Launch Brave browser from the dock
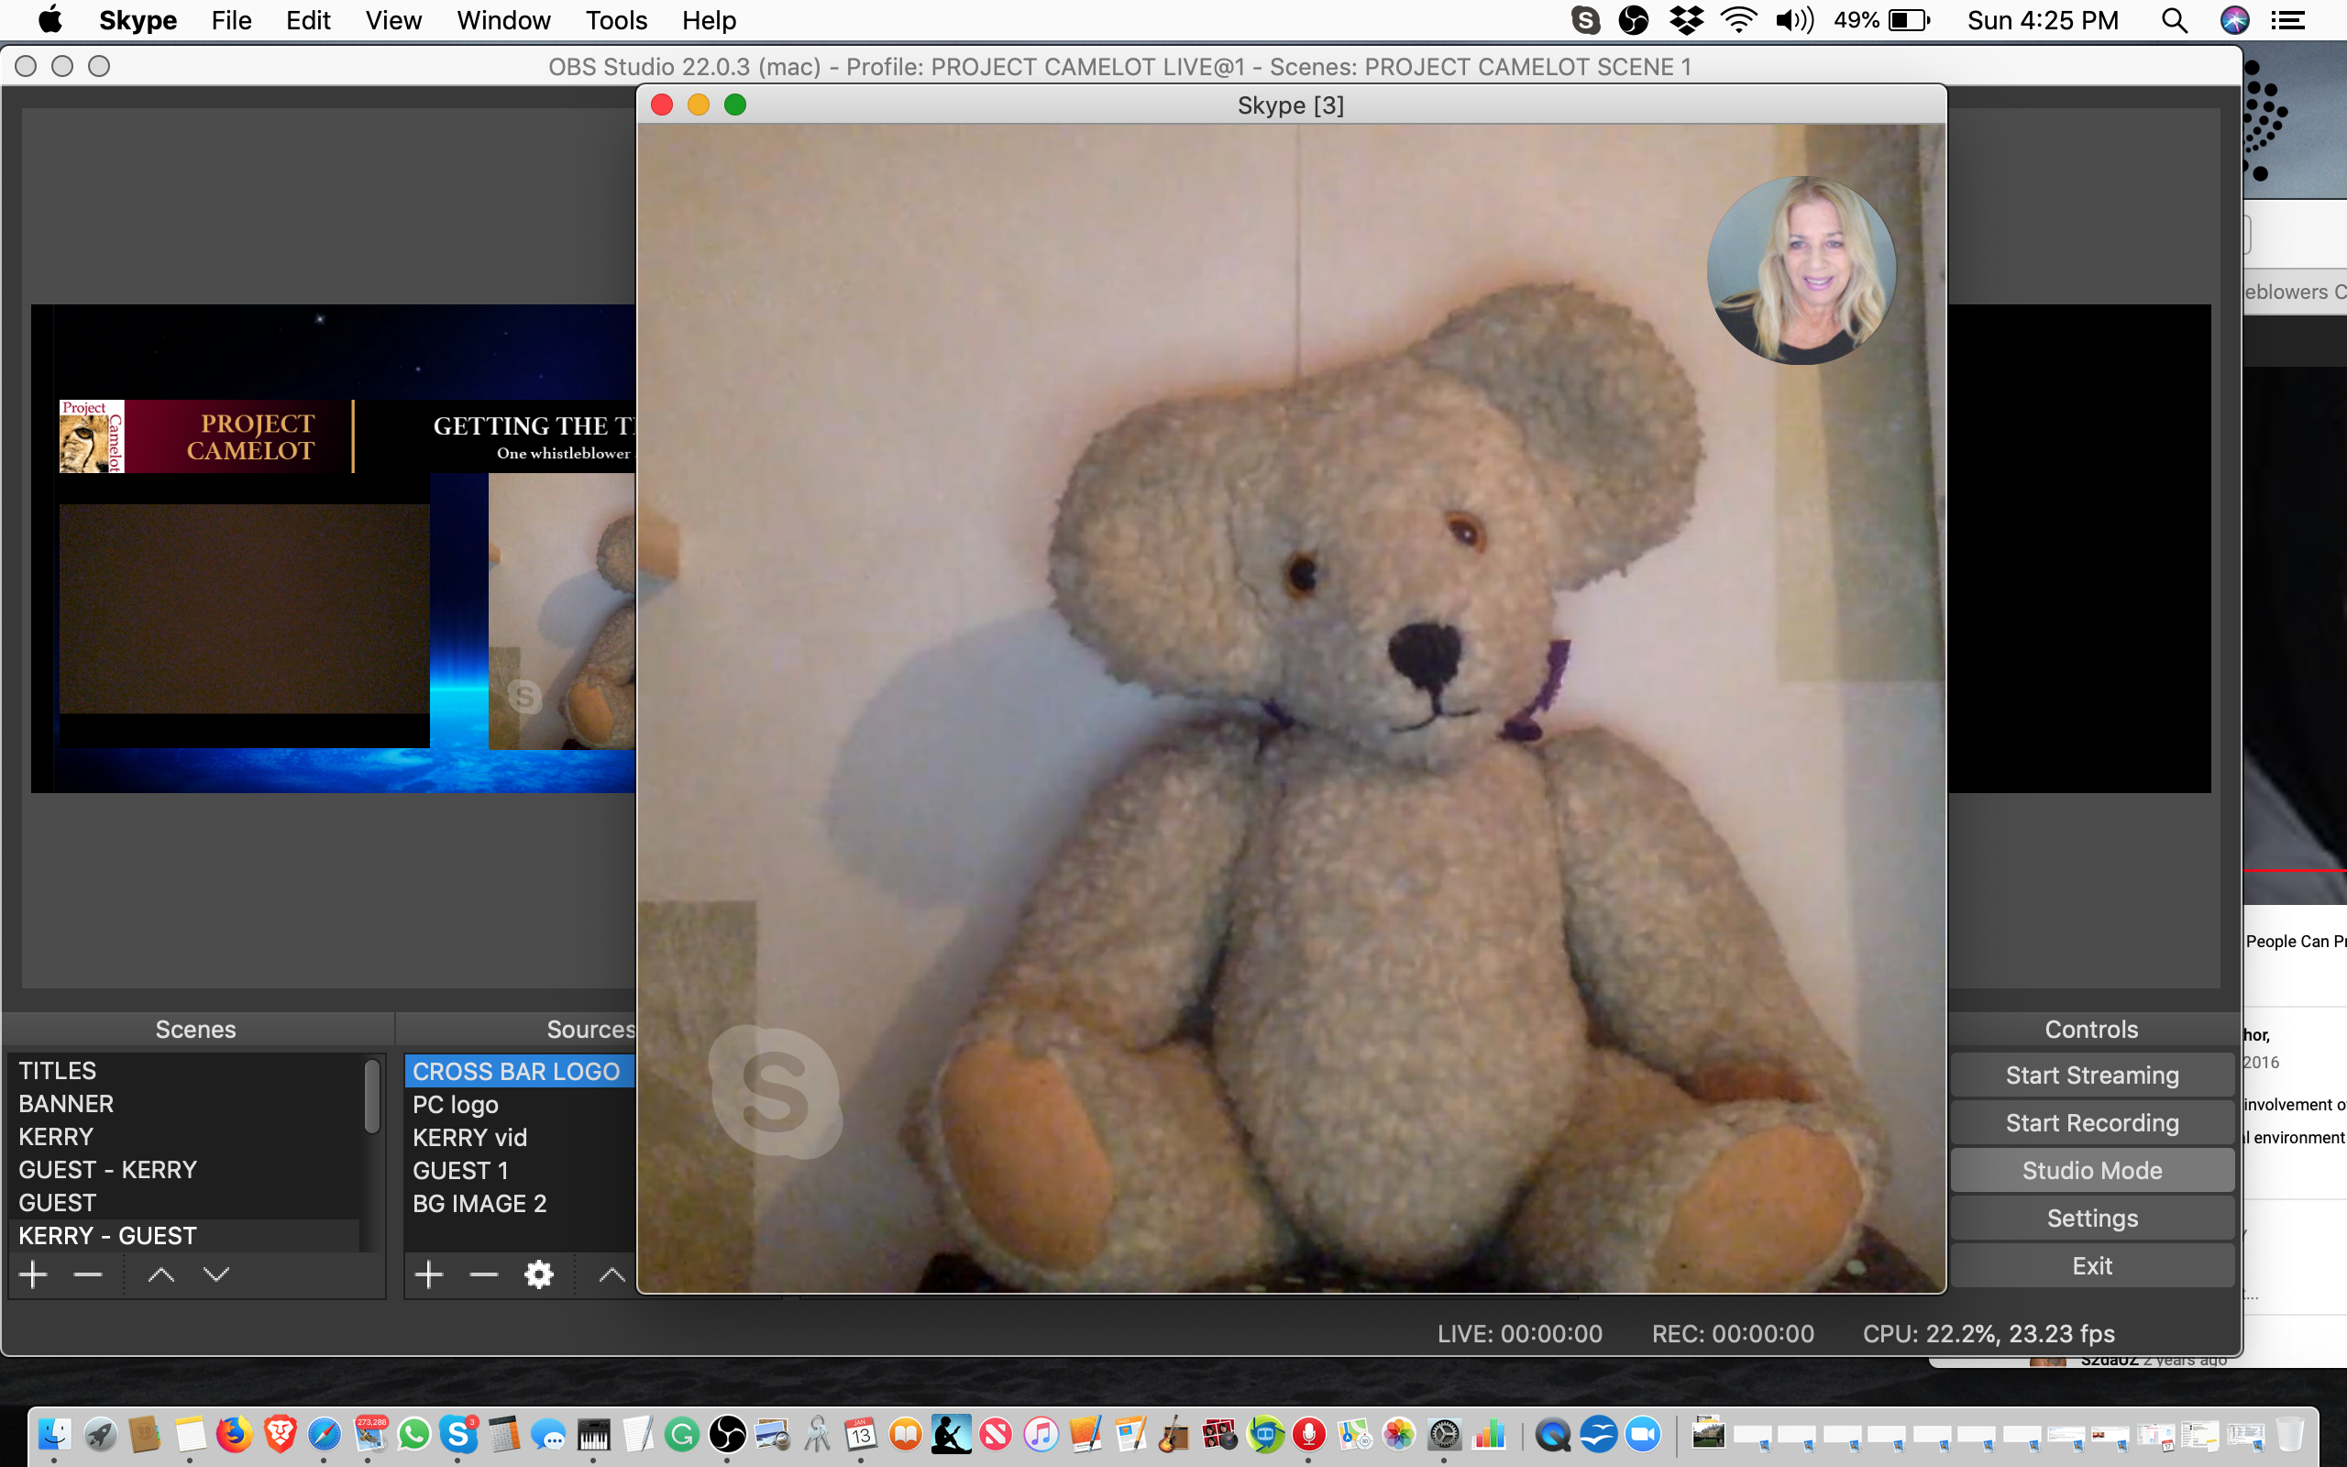 (281, 1434)
